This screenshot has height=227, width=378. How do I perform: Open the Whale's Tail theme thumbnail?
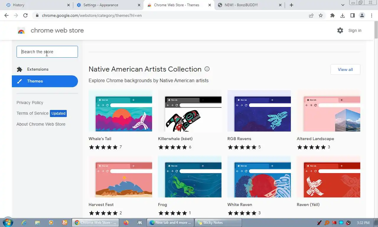(x=120, y=111)
